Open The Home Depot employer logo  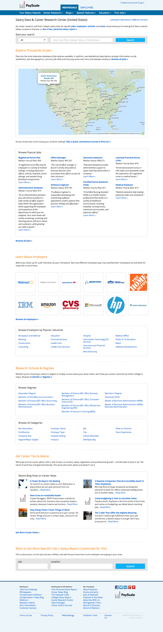coord(139,282)
